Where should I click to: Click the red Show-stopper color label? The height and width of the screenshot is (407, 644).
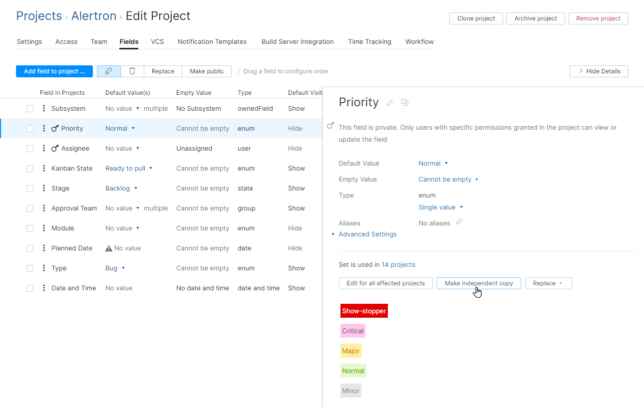pyautogui.click(x=364, y=310)
